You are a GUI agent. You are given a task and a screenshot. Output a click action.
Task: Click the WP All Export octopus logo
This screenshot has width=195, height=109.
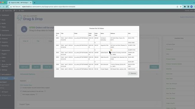pyautogui.click(x=19, y=18)
